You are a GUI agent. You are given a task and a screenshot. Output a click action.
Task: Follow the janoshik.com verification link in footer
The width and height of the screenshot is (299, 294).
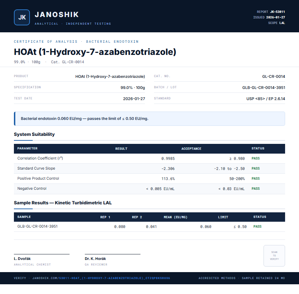[101, 278]
